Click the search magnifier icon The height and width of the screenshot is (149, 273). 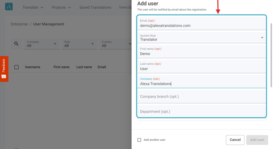16,44
